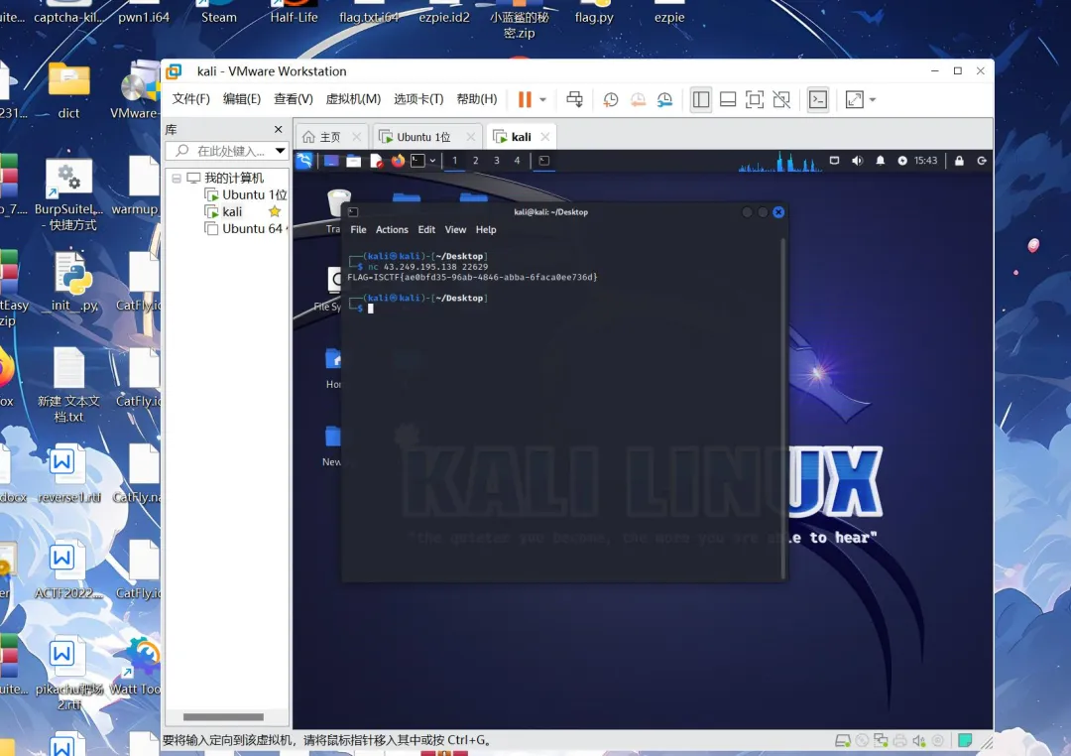Toggle the library sidebar view
Viewport: 1071px width, 756px height.
point(701,100)
